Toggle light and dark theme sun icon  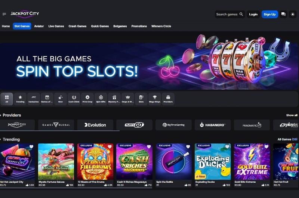[x=293, y=14]
